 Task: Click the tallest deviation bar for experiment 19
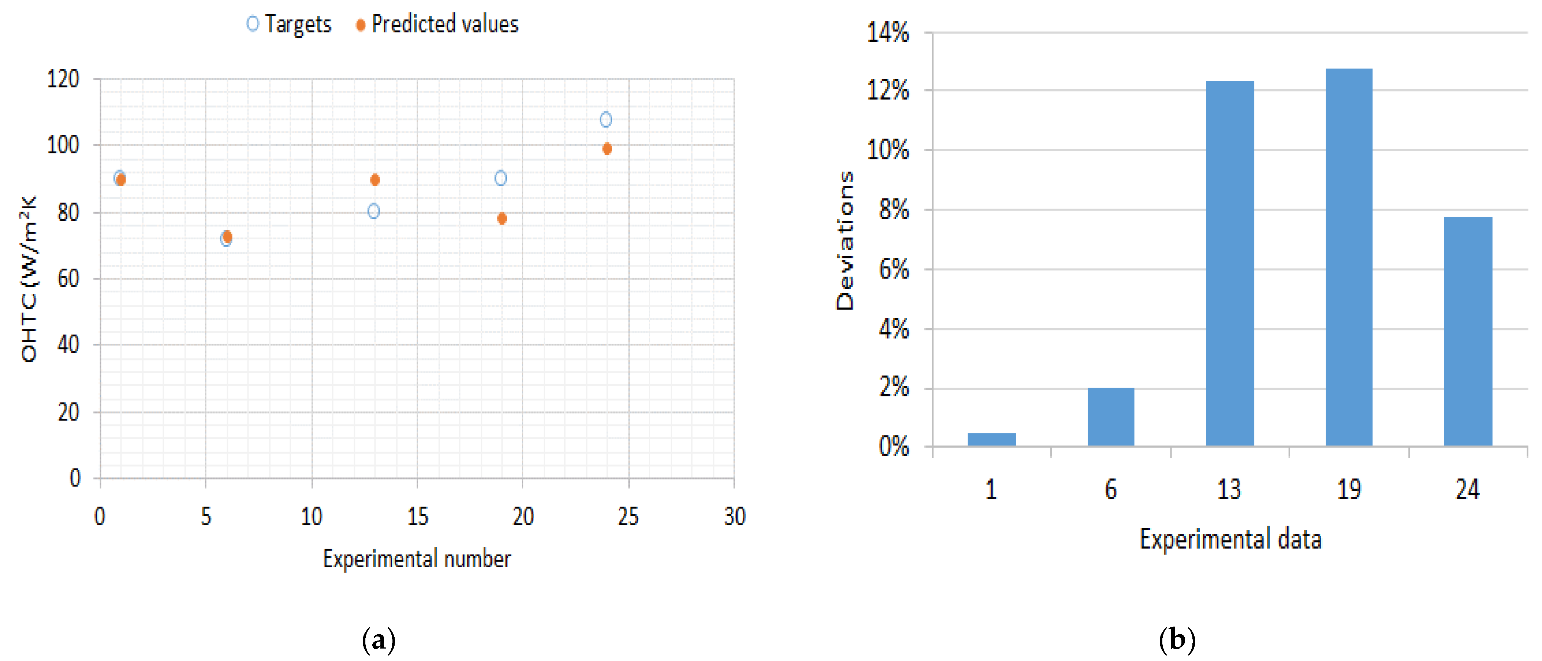click(x=1349, y=257)
